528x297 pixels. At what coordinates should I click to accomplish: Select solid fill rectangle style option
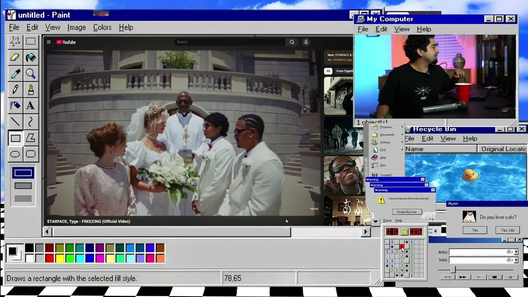point(23,199)
